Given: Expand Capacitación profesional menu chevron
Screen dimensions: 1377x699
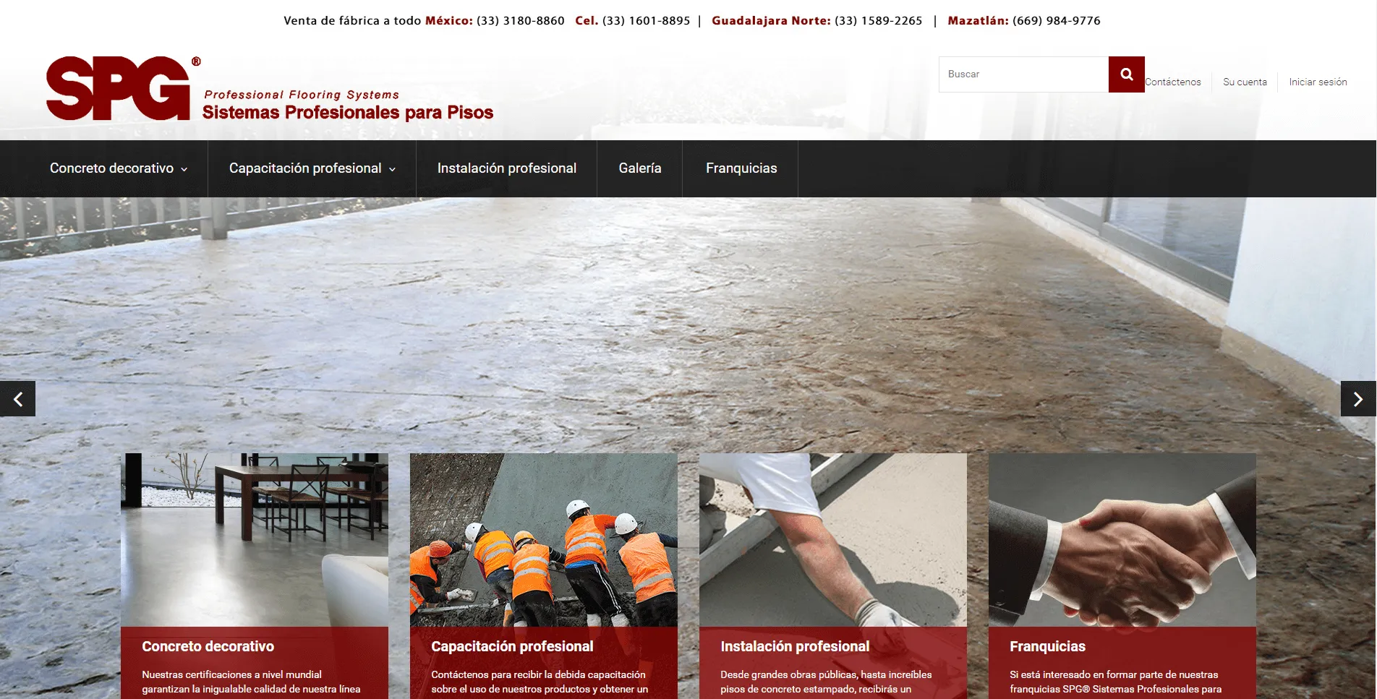Looking at the screenshot, I should (x=393, y=169).
